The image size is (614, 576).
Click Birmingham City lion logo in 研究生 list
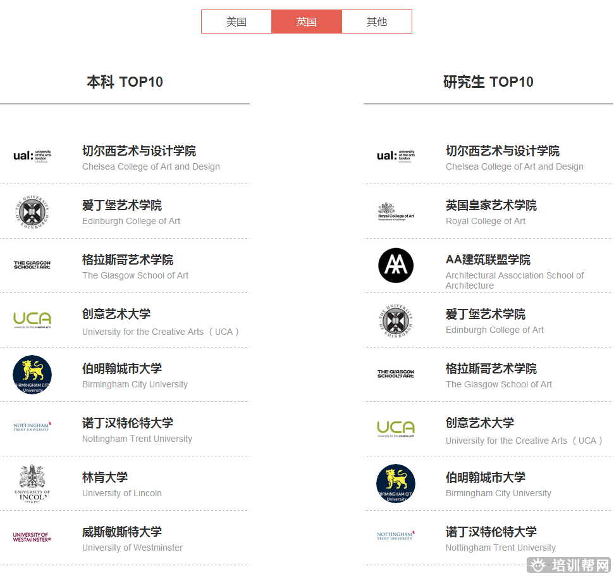396,484
